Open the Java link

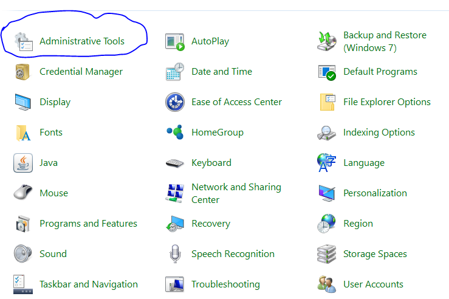click(49, 163)
